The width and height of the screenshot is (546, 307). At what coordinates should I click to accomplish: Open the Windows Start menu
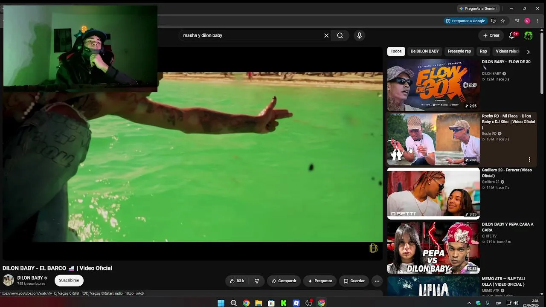coord(221,303)
